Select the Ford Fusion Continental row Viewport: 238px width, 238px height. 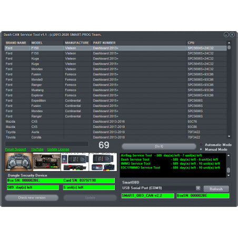coord(116,106)
